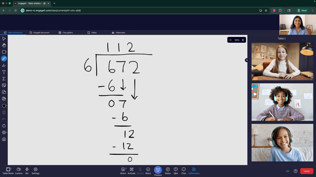This screenshot has height=177, width=316.
Task: Mute or unmute the Mic
Action: click(x=27, y=170)
